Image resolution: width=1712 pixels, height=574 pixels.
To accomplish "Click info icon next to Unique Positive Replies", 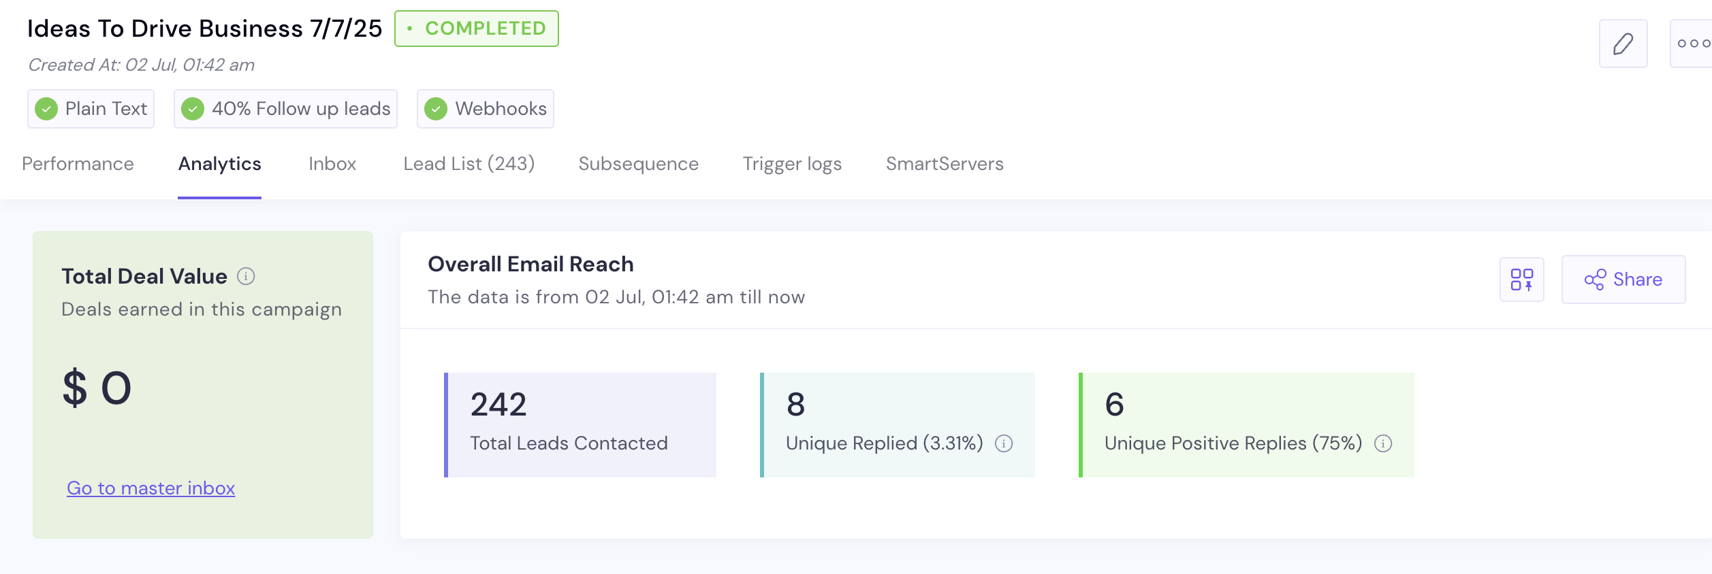I will click(x=1383, y=443).
